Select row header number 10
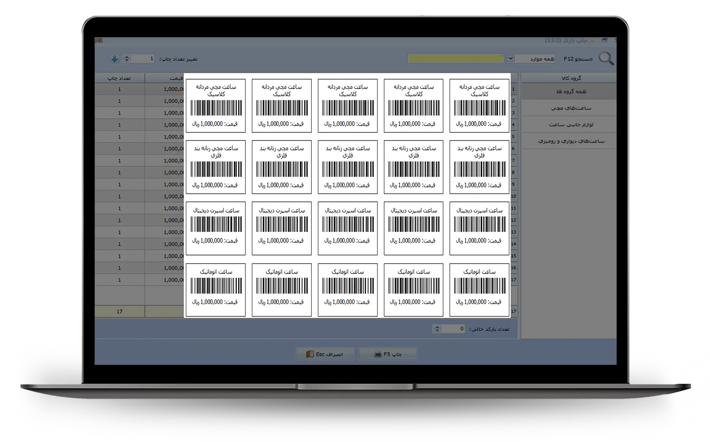The image size is (710, 442). point(514,196)
